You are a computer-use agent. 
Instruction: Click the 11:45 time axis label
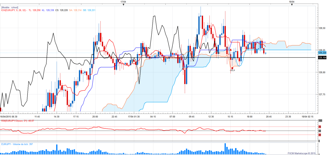tap(37, 117)
